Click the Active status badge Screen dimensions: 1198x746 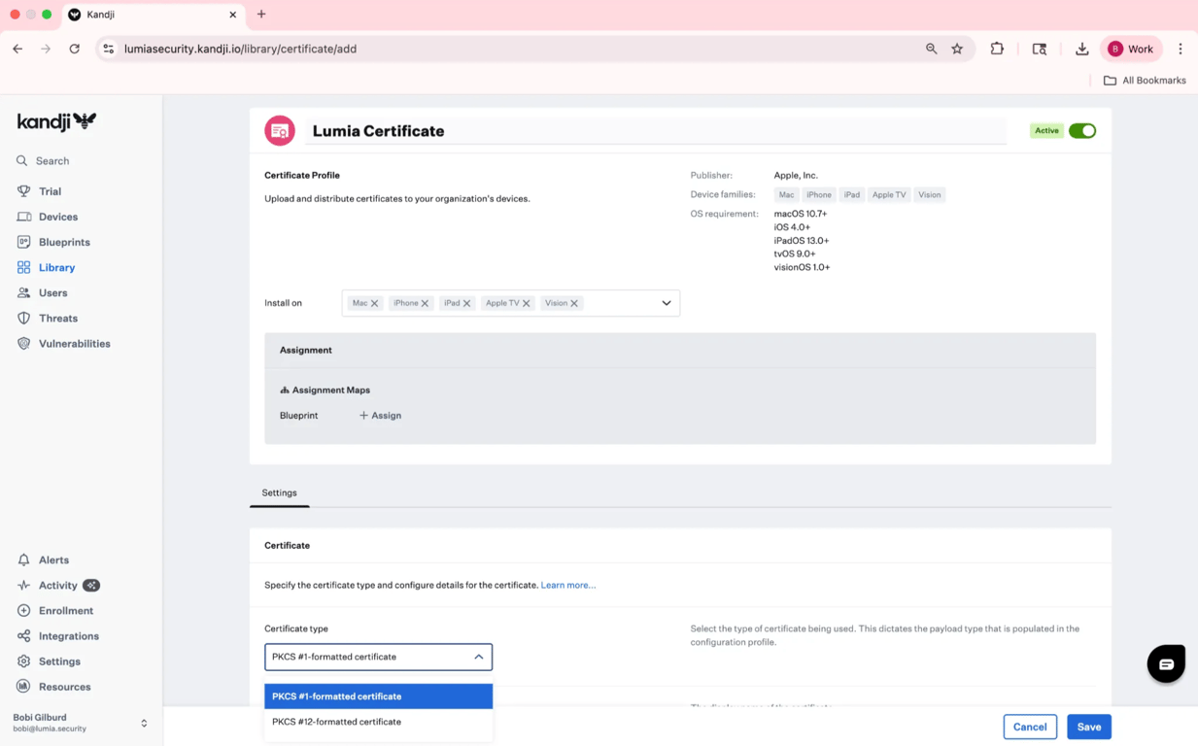[x=1046, y=130]
